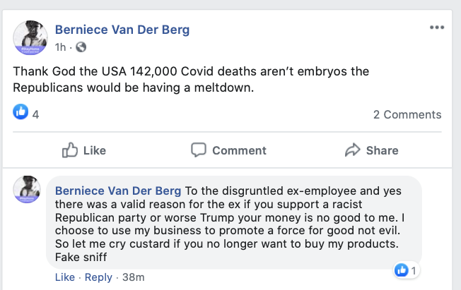Click the thumbs-up icon beside Like
Viewport: 461px width, 290px height.
[x=70, y=150]
